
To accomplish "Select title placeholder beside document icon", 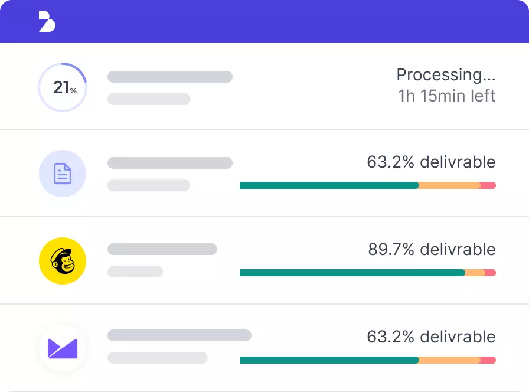I will click(170, 162).
